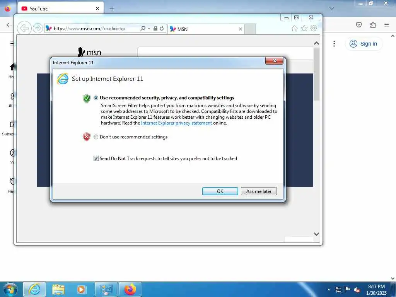Image resolution: width=396 pixels, height=297 pixels.
Task: Refresh the MSN page in IE
Action: click(x=162, y=28)
